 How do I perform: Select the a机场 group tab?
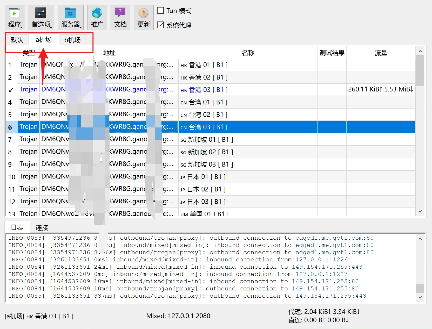(44, 40)
